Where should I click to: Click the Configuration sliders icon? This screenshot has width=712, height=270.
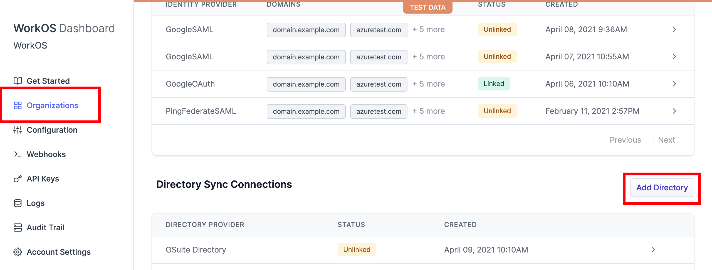pos(18,130)
